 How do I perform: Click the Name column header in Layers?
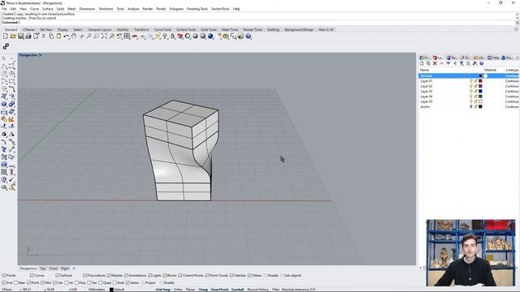pos(424,71)
